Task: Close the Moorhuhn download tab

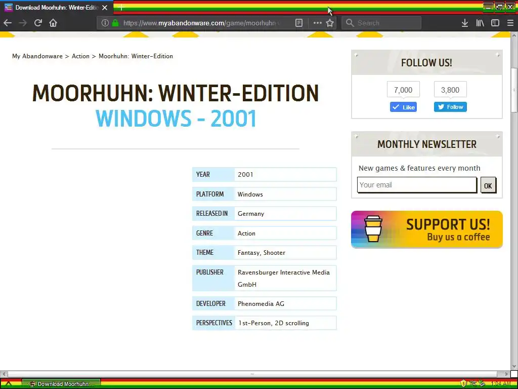Action: [x=105, y=7]
